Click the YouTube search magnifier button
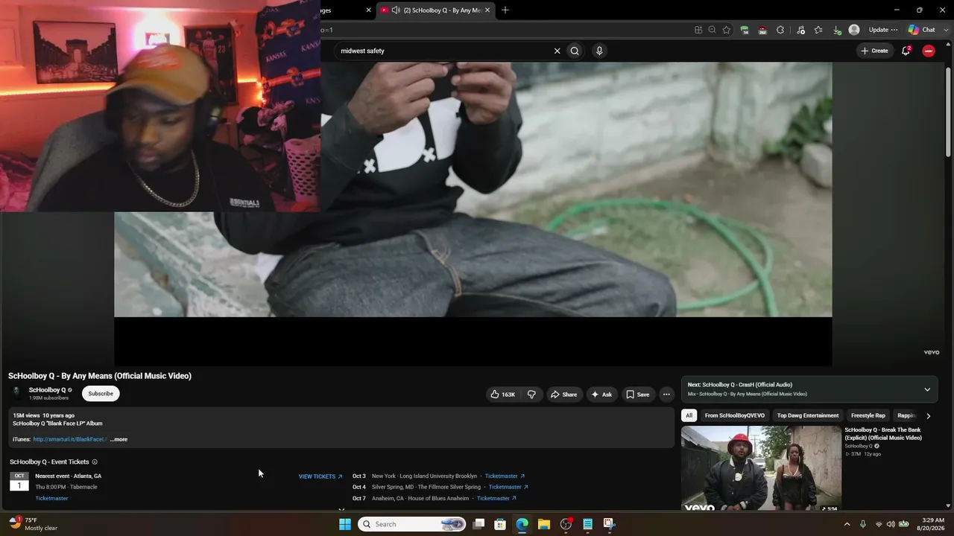This screenshot has height=536, width=954. (x=575, y=51)
